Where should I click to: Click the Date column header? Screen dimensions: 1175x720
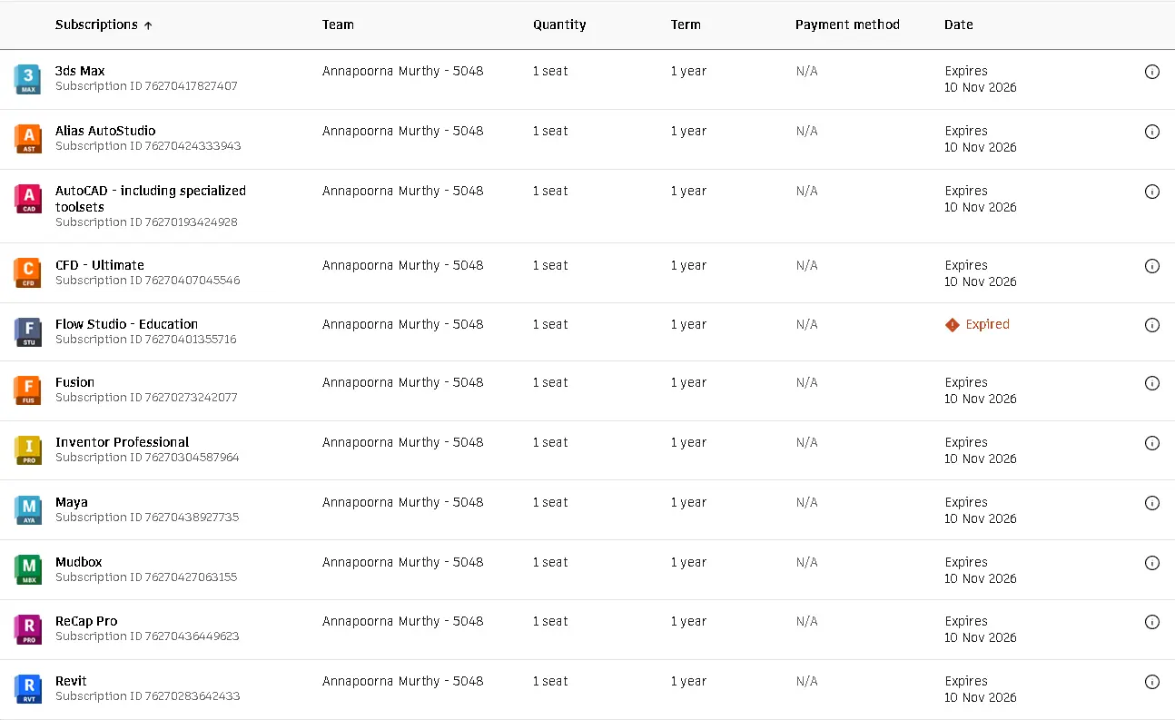click(958, 25)
